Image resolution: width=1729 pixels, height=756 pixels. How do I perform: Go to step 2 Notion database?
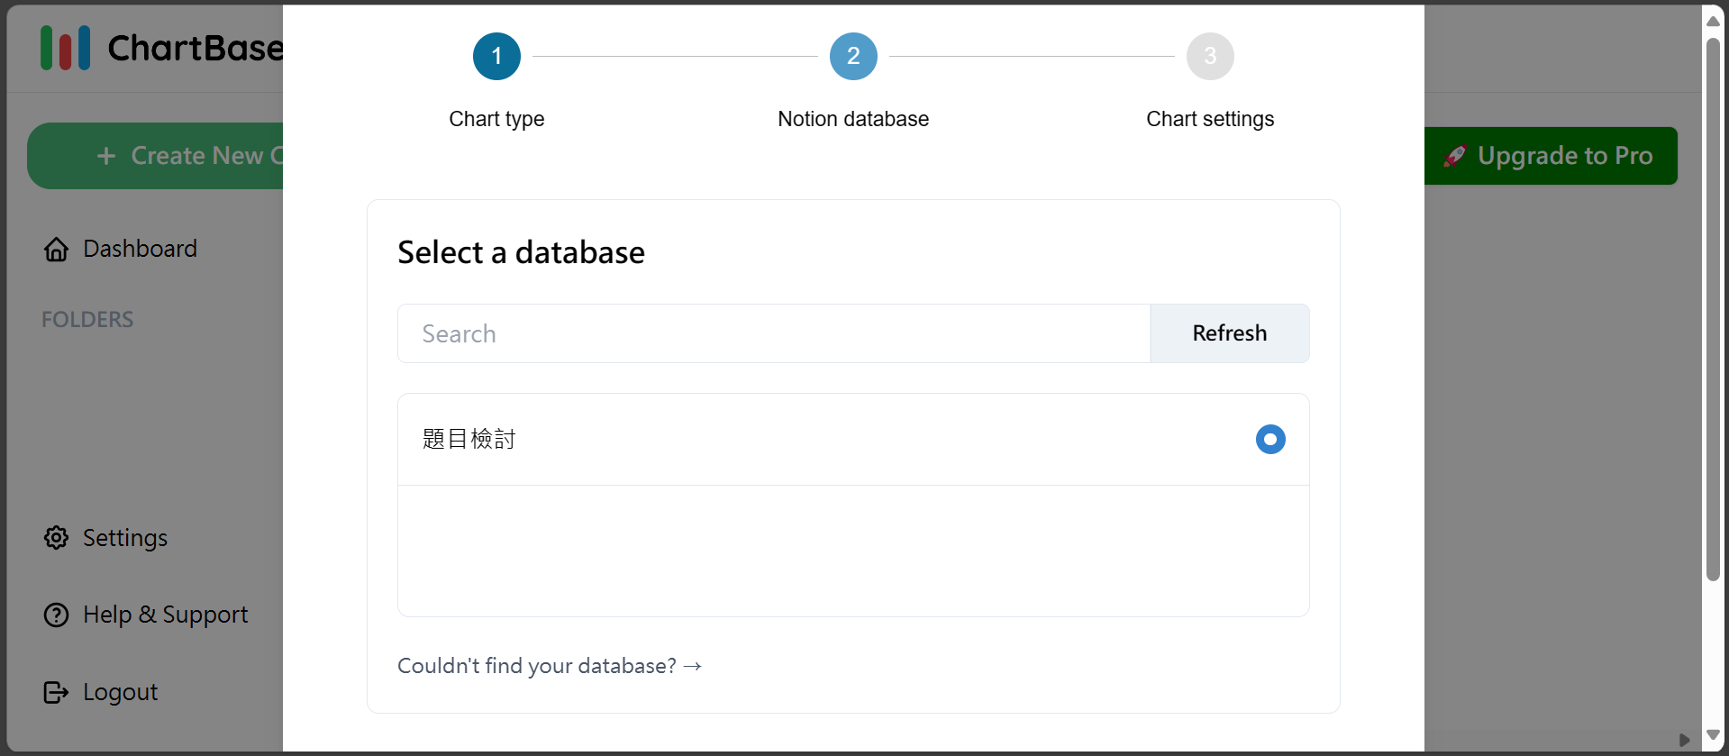click(x=853, y=56)
